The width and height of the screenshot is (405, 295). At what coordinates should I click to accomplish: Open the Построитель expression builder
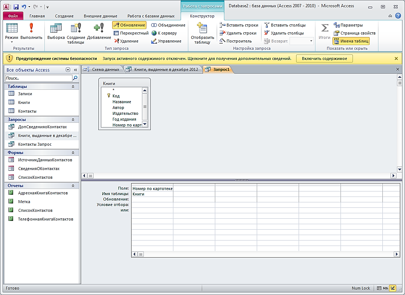click(x=236, y=41)
